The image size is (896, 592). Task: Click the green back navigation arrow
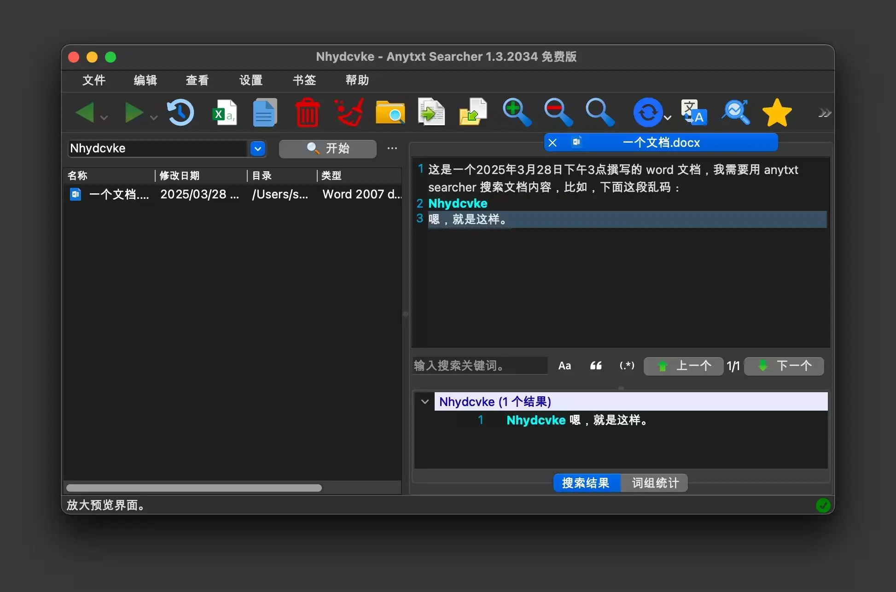point(86,112)
